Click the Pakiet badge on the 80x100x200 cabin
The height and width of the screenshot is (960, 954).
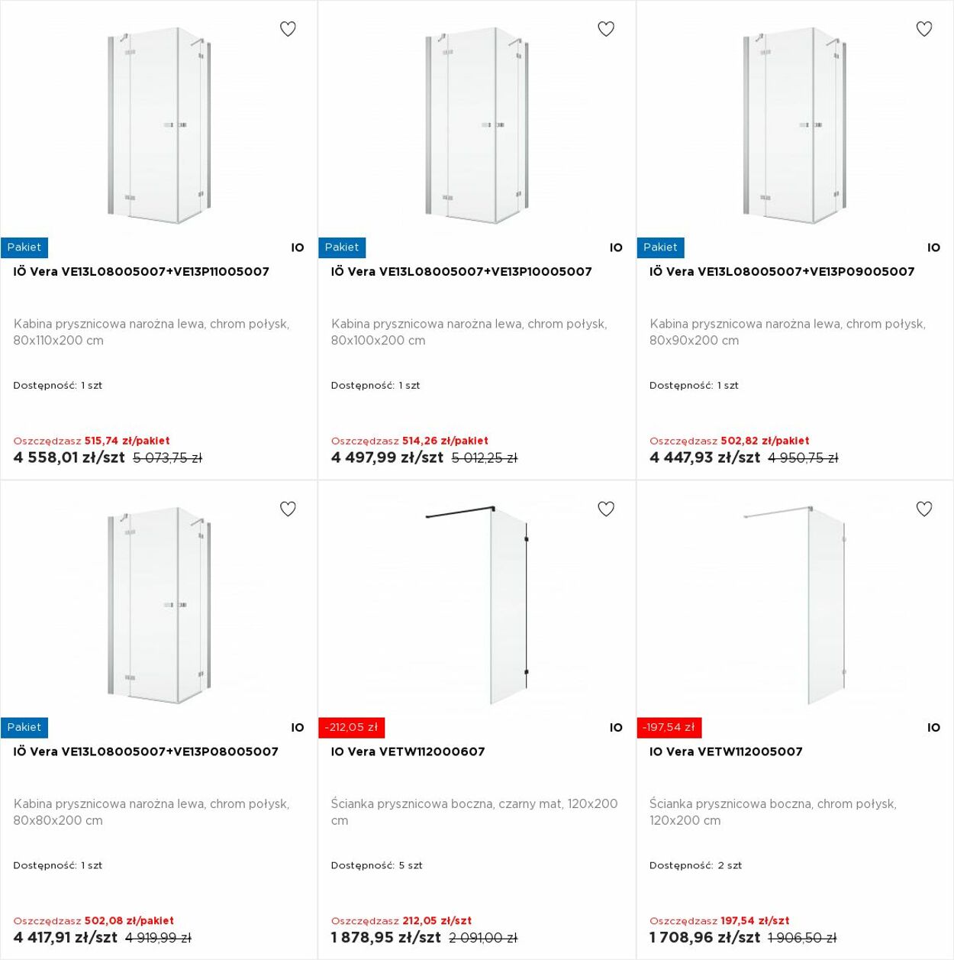(x=342, y=247)
